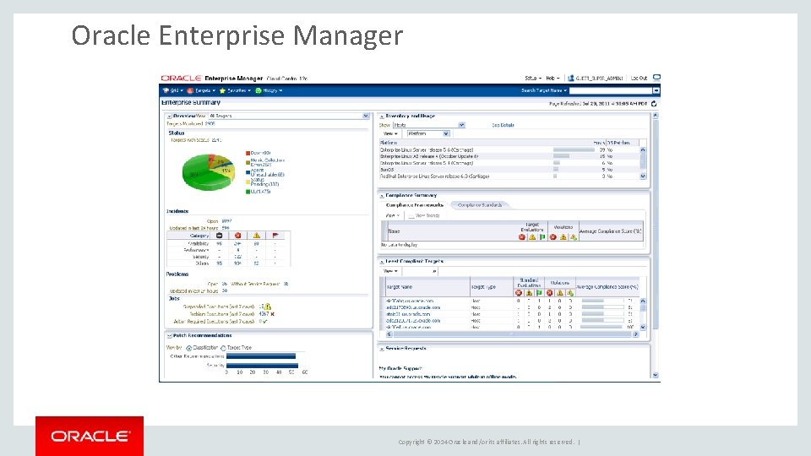Click the Problem Executions red X icon
Viewport: 811px width, 456px height.
(x=273, y=314)
